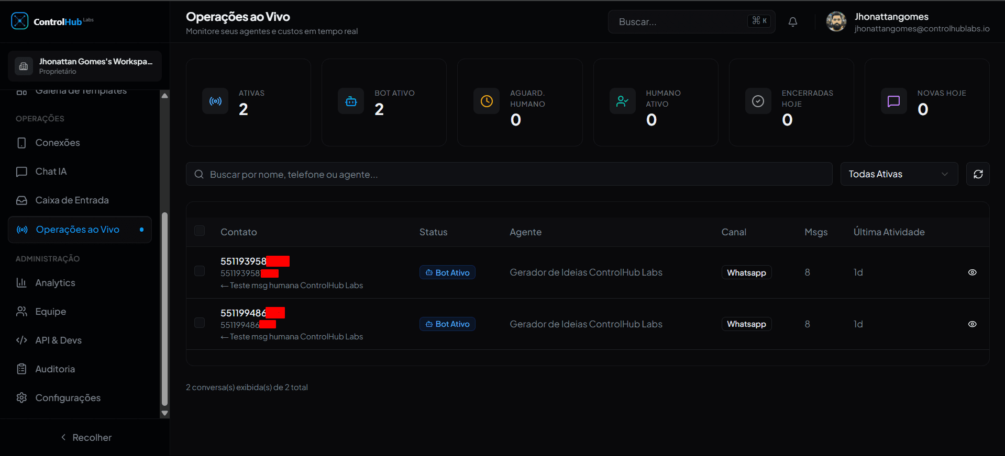Click the Contato column header
Screen dimensions: 1005x456
coord(239,232)
